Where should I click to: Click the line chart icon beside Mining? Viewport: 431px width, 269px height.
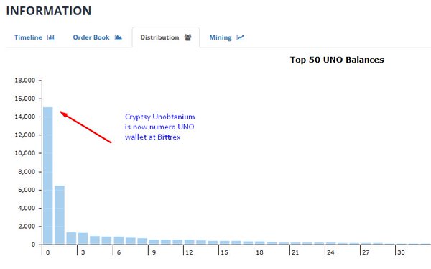pos(240,37)
